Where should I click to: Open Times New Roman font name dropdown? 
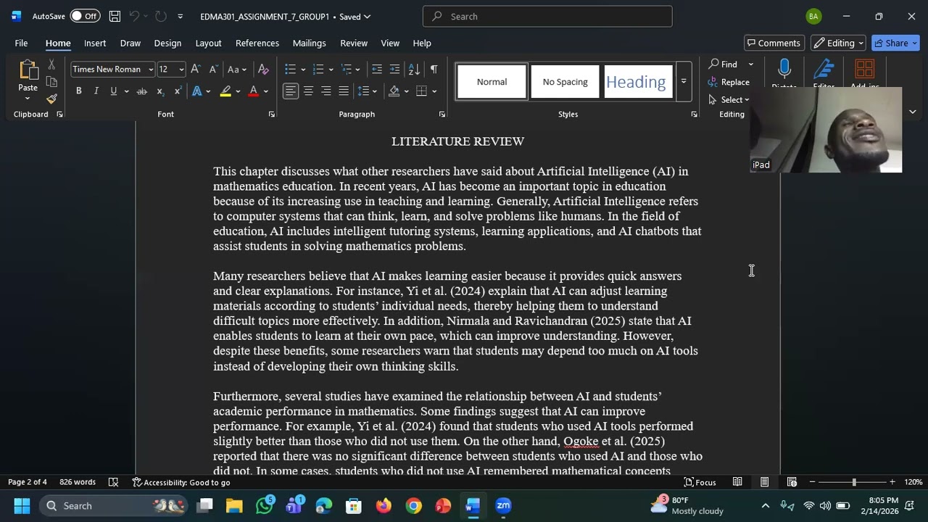pyautogui.click(x=151, y=70)
